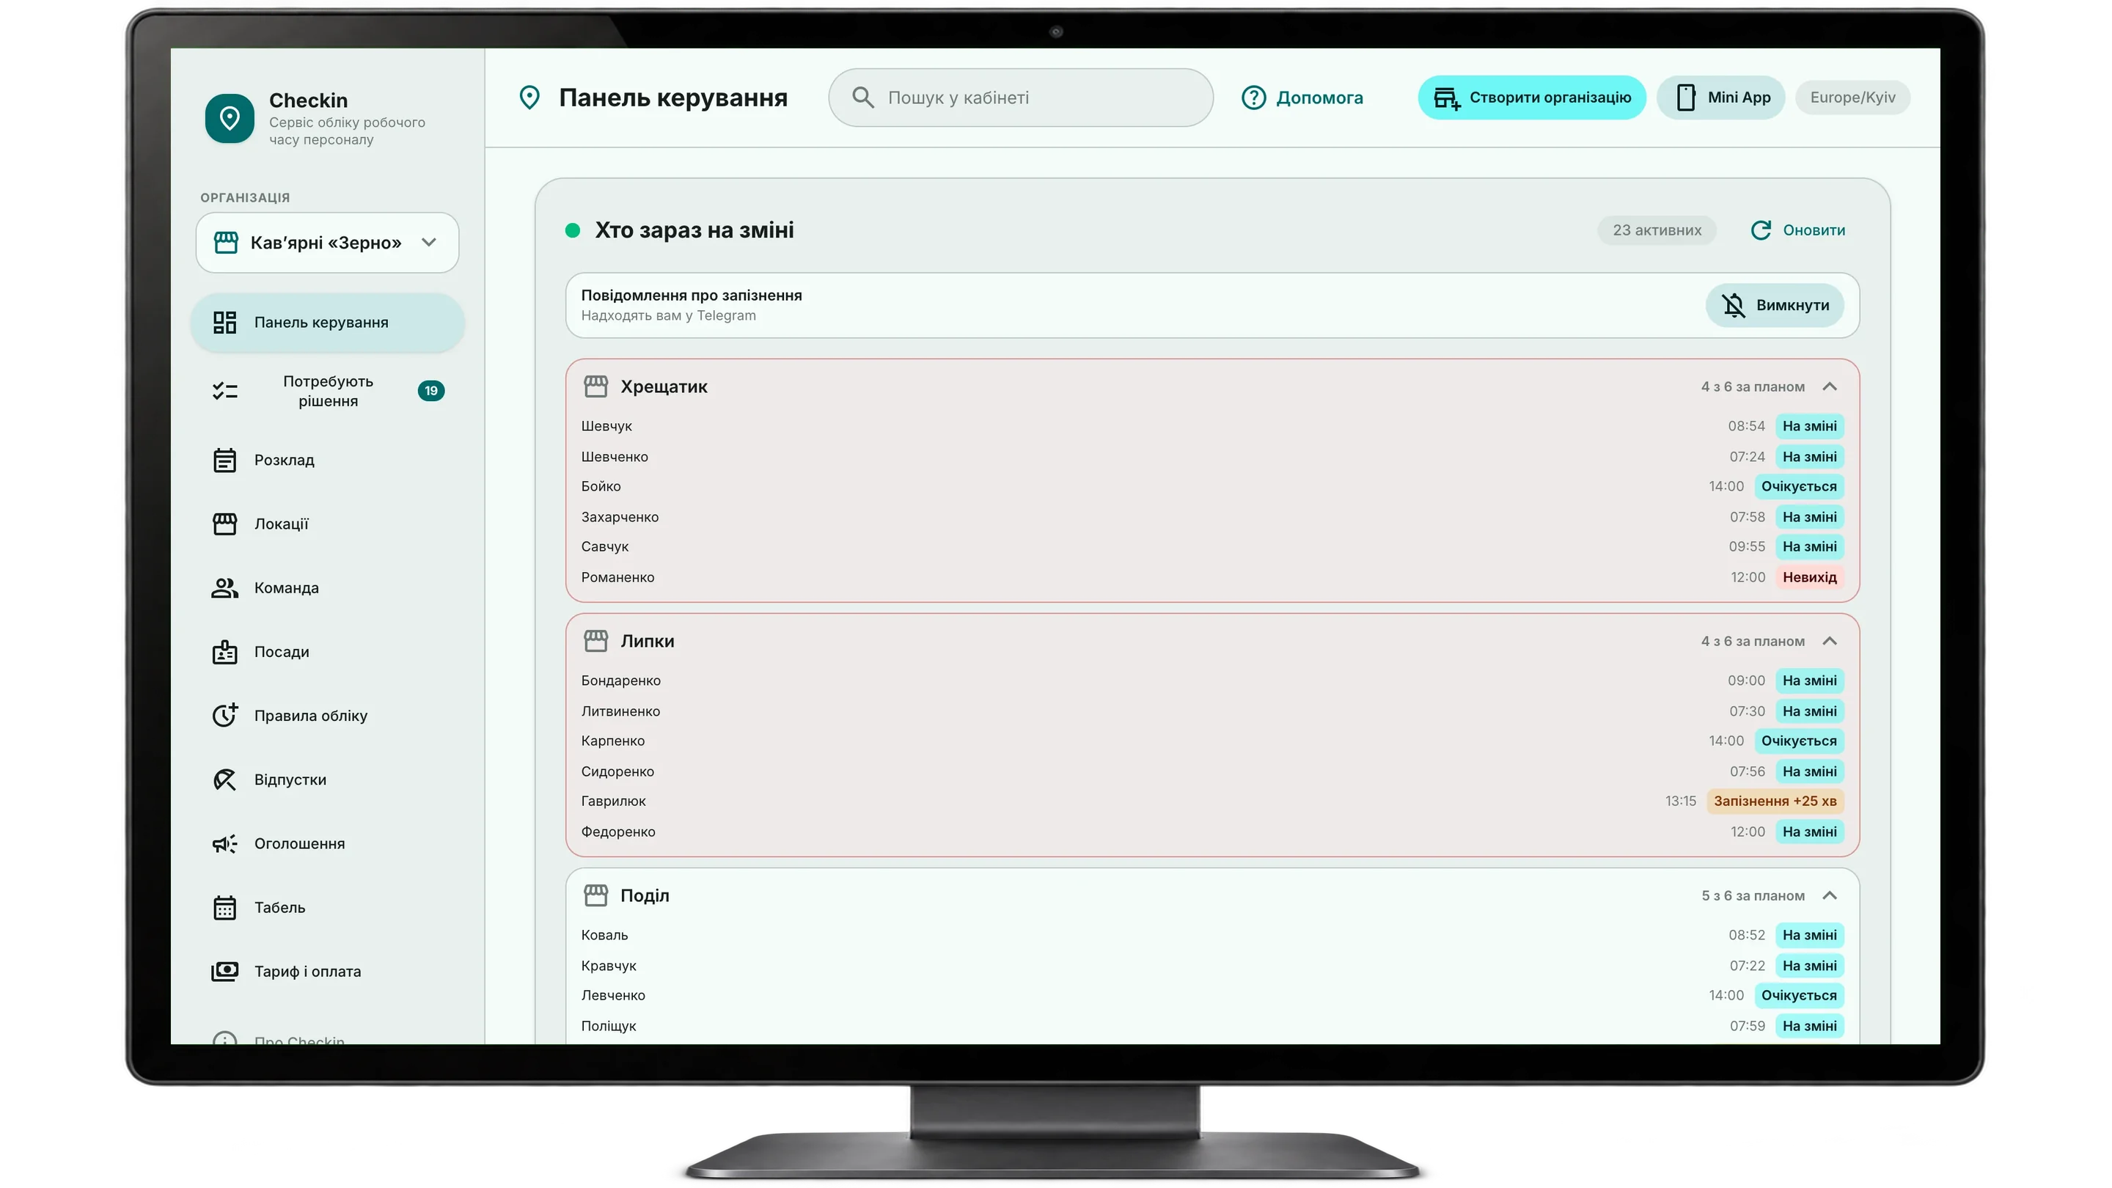Click the Europe/Kyiv timezone chip

1853,98
